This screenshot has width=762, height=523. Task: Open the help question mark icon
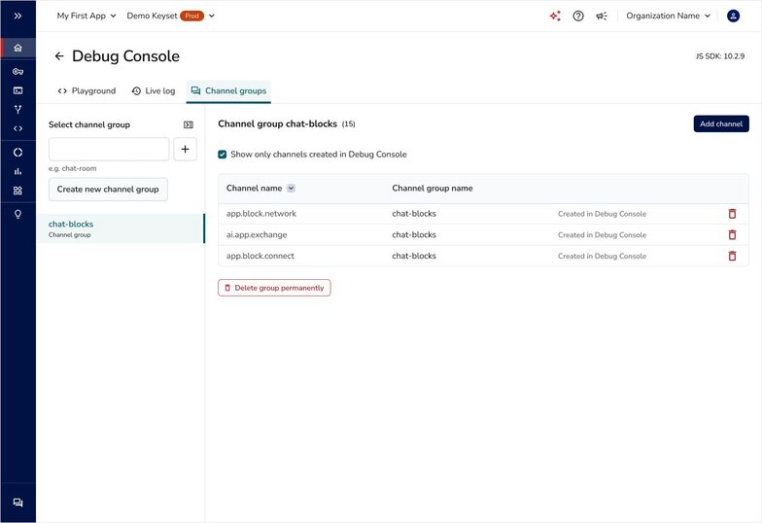pyautogui.click(x=578, y=16)
